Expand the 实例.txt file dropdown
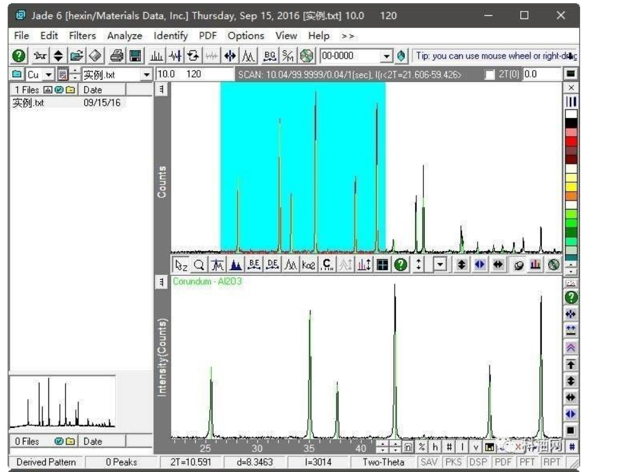The image size is (619, 472). tap(147, 75)
